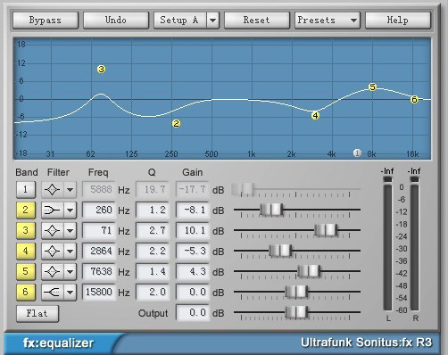Image resolution: width=448 pixels, height=355 pixels.
Task: Click band 4 gain field -5.3
Action: click(x=193, y=252)
